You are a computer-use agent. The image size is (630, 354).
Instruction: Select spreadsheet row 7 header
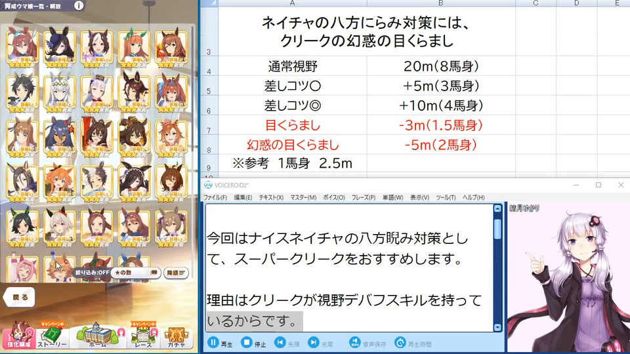209,125
